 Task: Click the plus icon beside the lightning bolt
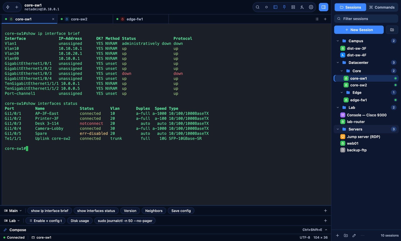pos(17,7)
